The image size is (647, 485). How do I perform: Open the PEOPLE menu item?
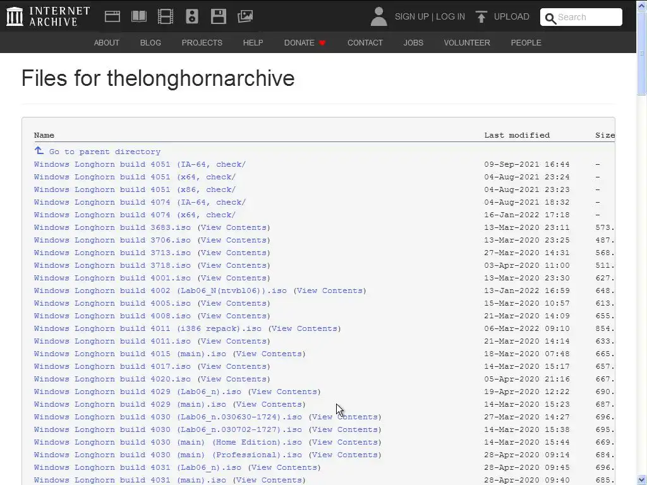[526, 42]
